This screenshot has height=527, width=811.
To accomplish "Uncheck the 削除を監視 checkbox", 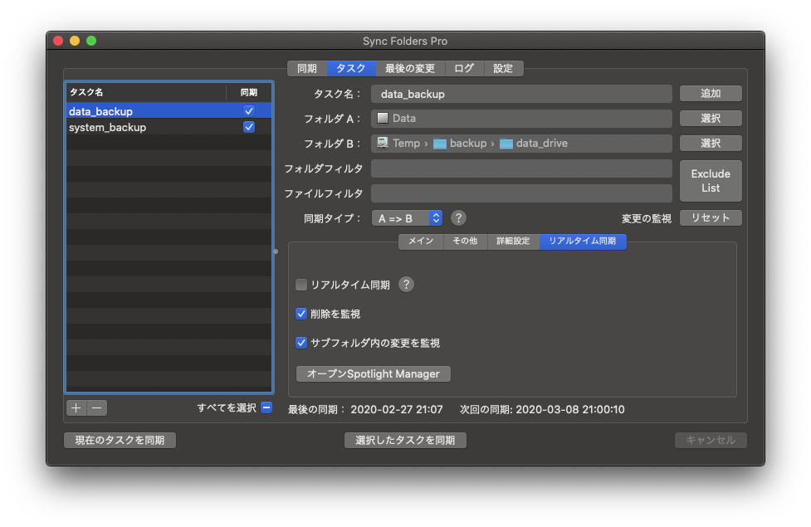I will click(301, 314).
